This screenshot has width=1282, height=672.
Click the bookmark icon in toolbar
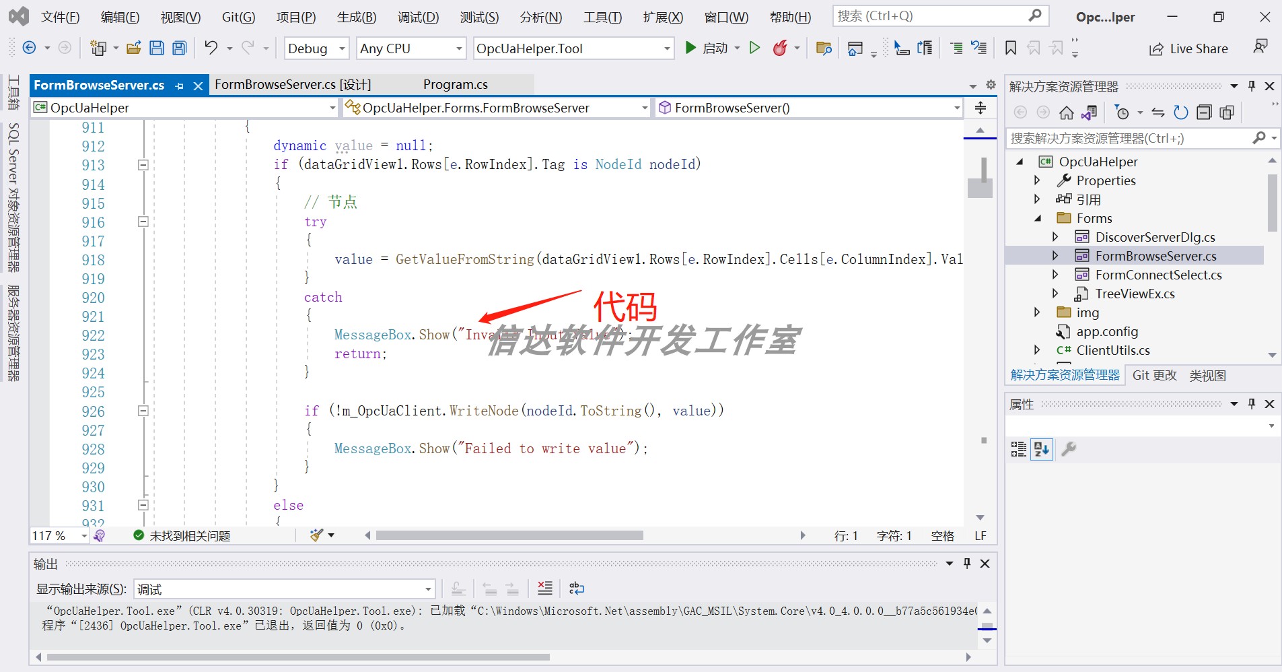point(1010,48)
